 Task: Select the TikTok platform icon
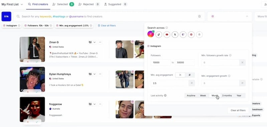(159, 35)
